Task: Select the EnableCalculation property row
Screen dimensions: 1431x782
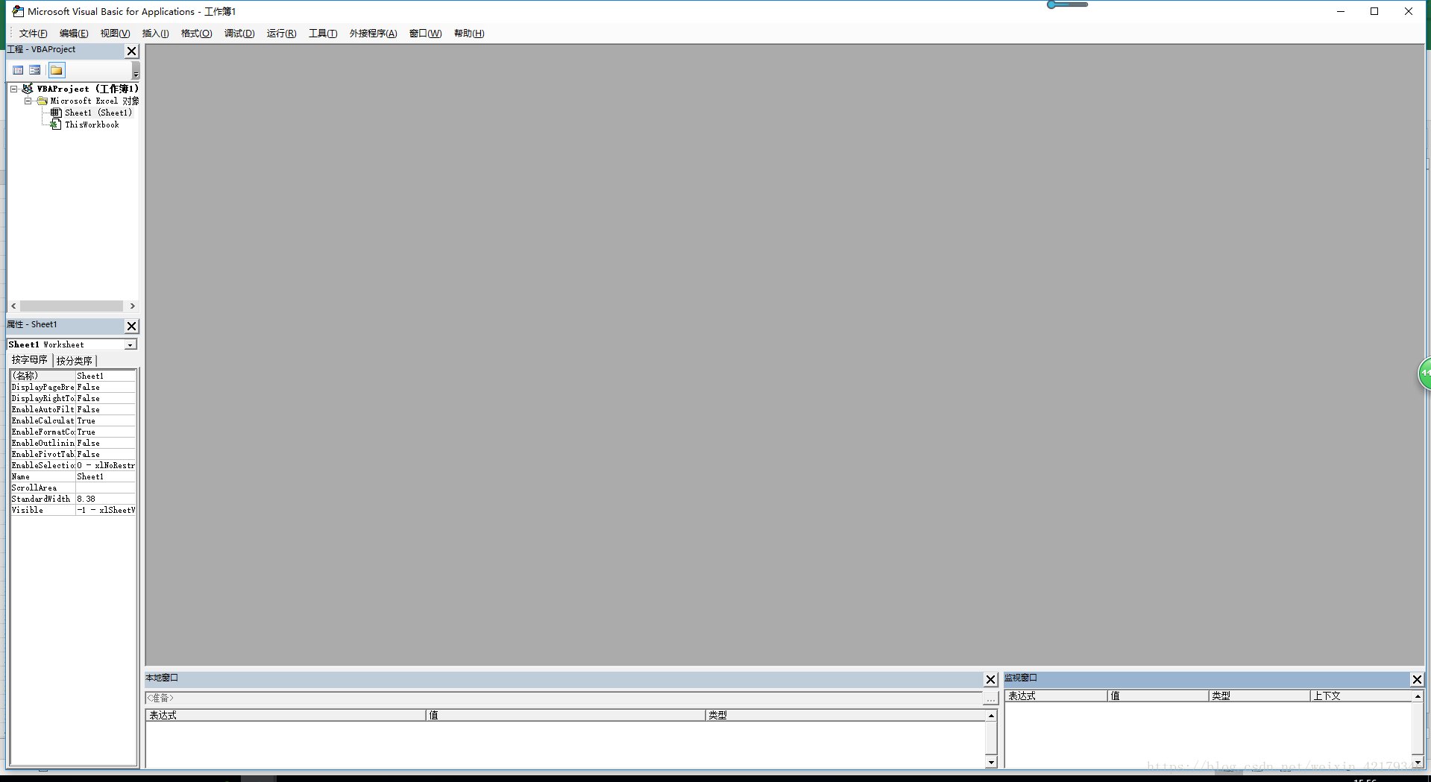Action: [x=73, y=420]
